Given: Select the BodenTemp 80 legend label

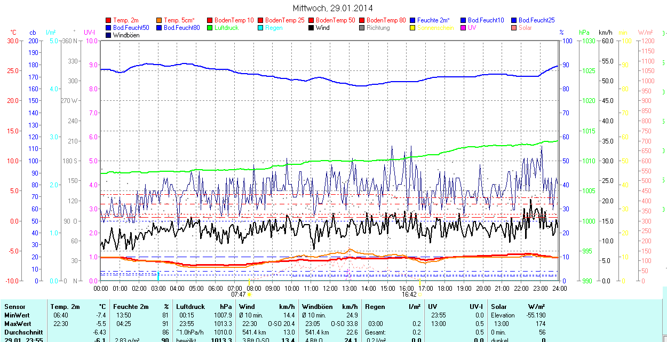Looking at the screenshot, I should pos(386,20).
